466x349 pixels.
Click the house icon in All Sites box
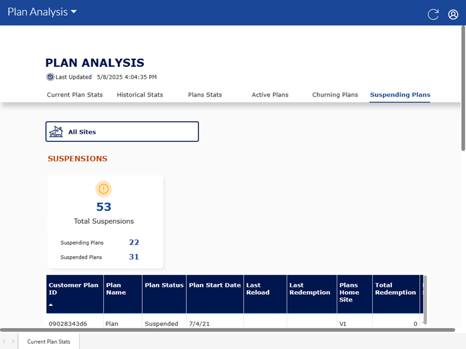(x=56, y=131)
